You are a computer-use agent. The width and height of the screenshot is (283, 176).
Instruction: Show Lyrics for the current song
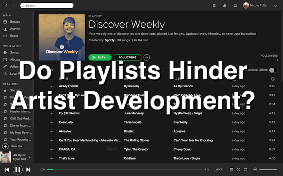[219, 169]
